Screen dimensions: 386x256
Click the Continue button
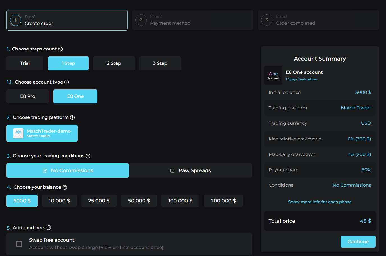358,241
